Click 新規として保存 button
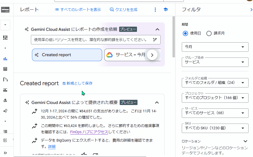This screenshot has width=253, height=157. [78, 83]
